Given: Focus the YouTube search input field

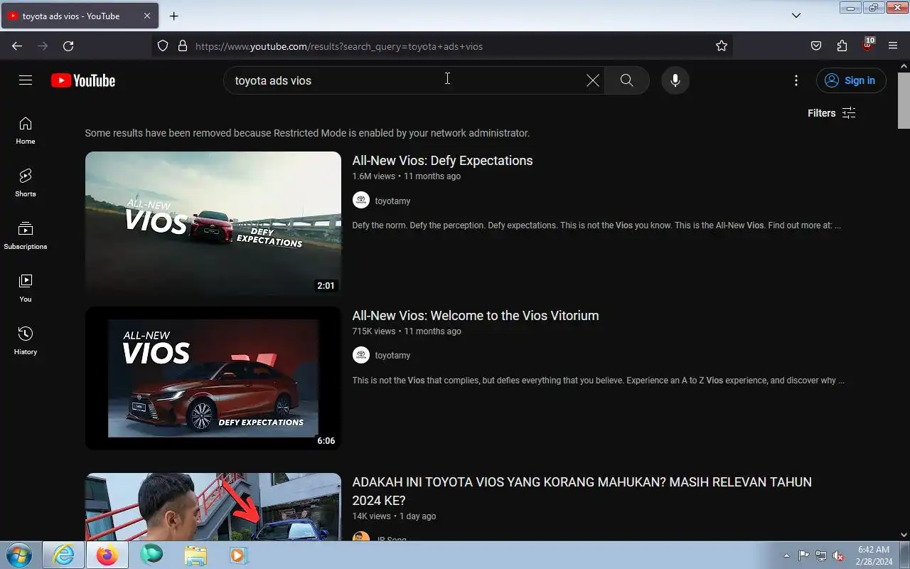Looking at the screenshot, I should click(405, 80).
